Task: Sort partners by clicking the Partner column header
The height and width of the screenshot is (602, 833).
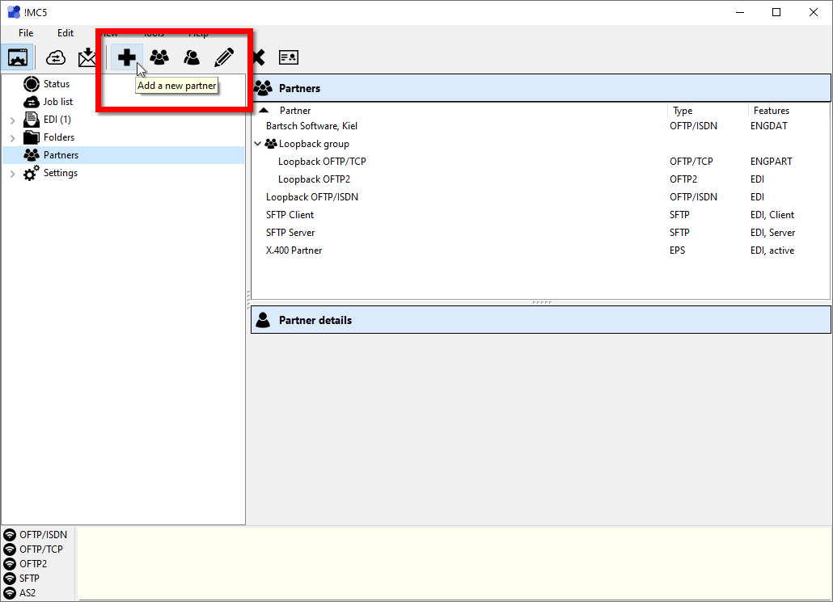Action: pos(295,111)
